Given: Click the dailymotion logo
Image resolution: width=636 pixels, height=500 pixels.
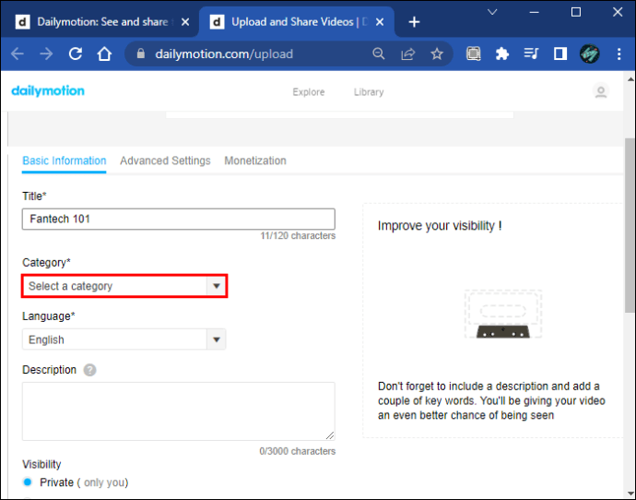Looking at the screenshot, I should point(48,91).
